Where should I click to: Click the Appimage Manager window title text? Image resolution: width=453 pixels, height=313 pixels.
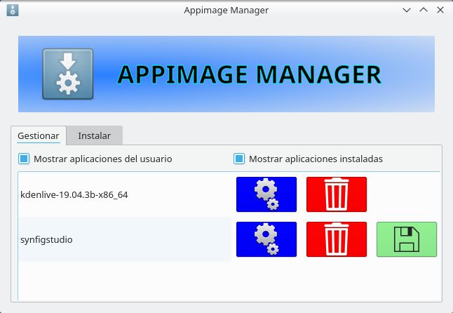[x=226, y=11]
